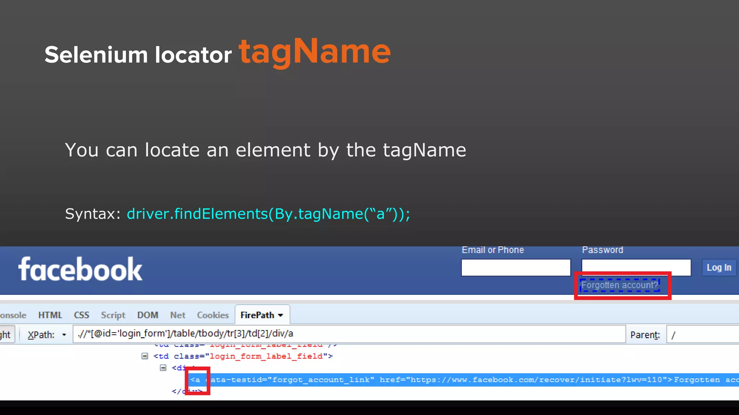Viewport: 739px width, 415px height.
Task: Open the Console tab
Action: pyautogui.click(x=13, y=315)
